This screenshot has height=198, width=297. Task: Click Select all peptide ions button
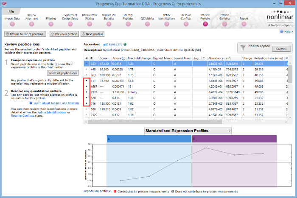click(63, 73)
